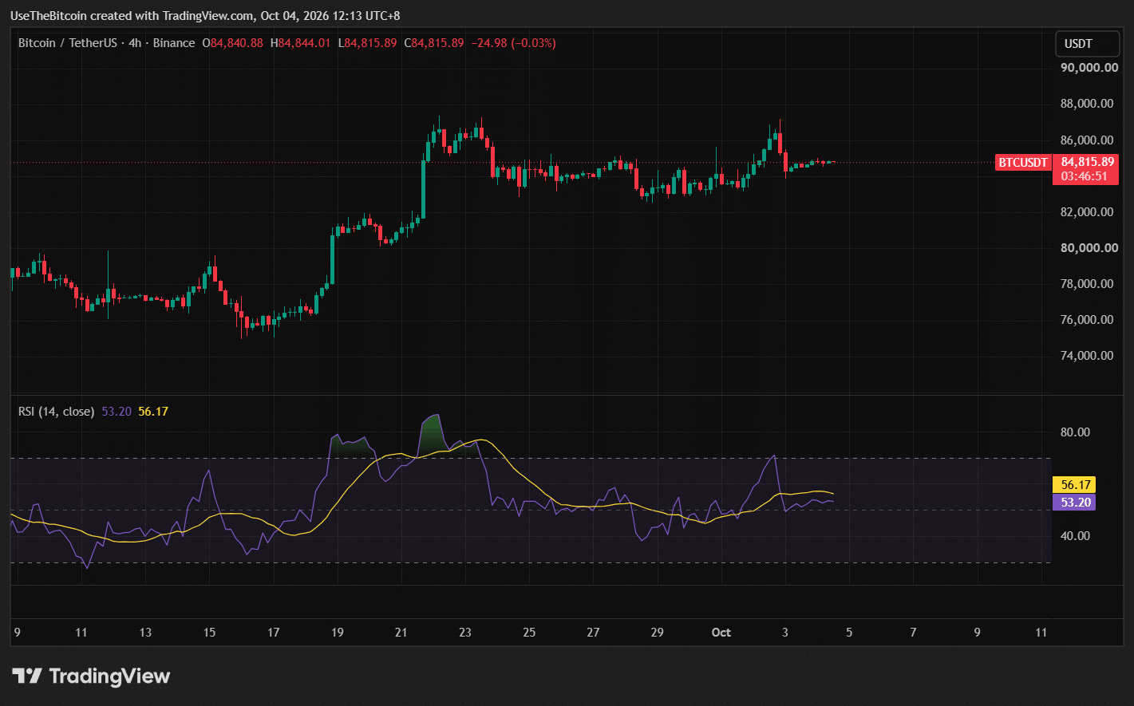Click date 29 on the time axis
1134x706 pixels.
pyautogui.click(x=657, y=633)
